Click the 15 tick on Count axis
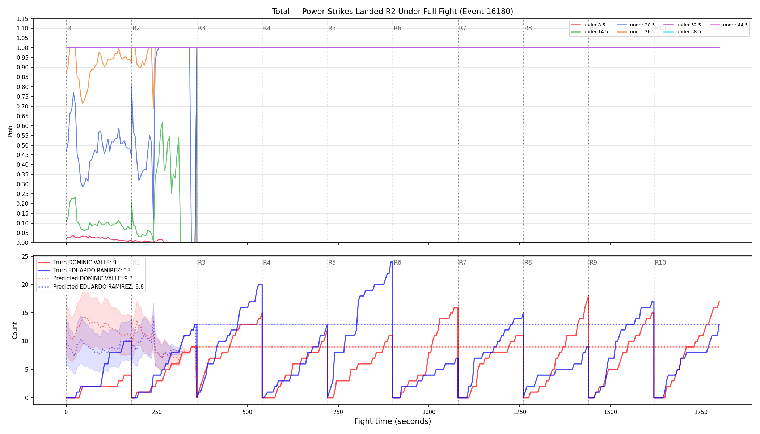 (x=25, y=313)
